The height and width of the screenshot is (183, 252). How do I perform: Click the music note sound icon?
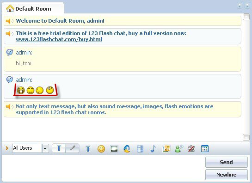[x=153, y=149]
